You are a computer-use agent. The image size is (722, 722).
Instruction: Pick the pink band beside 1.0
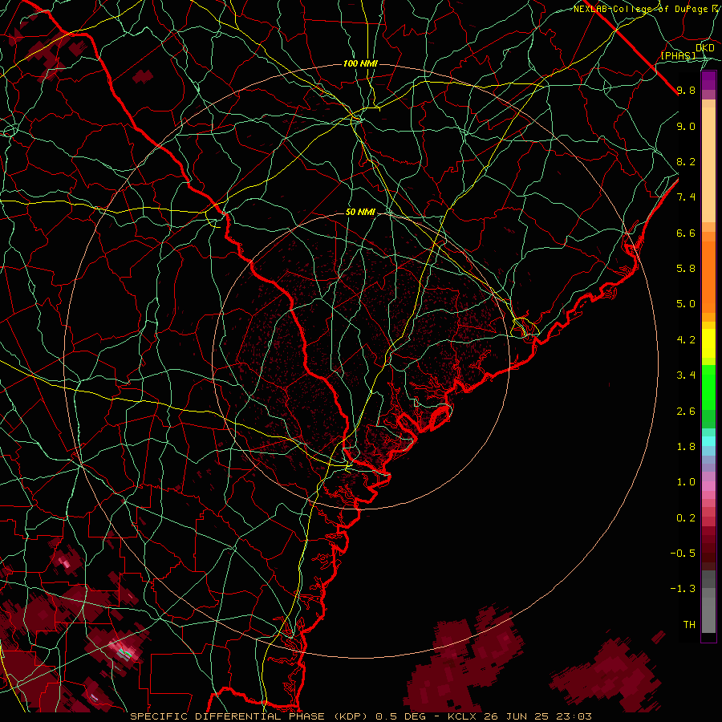pyautogui.click(x=708, y=486)
